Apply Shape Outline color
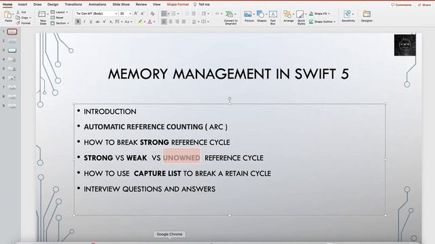The width and height of the screenshot is (435, 244). coord(321,22)
